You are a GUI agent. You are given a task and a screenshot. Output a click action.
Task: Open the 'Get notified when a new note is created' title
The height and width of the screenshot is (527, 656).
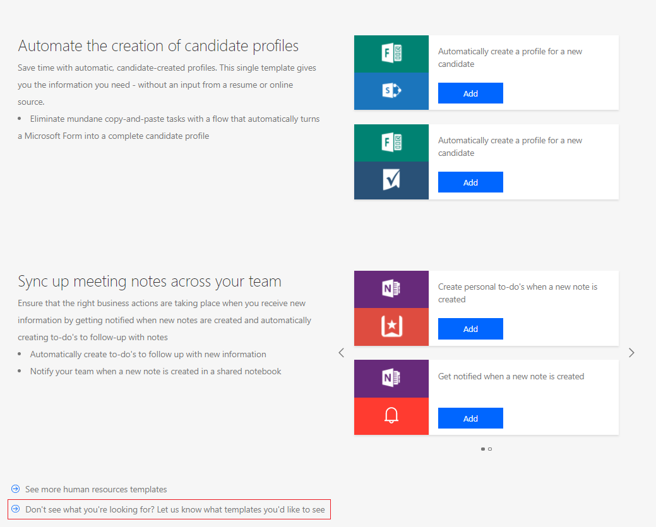click(511, 377)
